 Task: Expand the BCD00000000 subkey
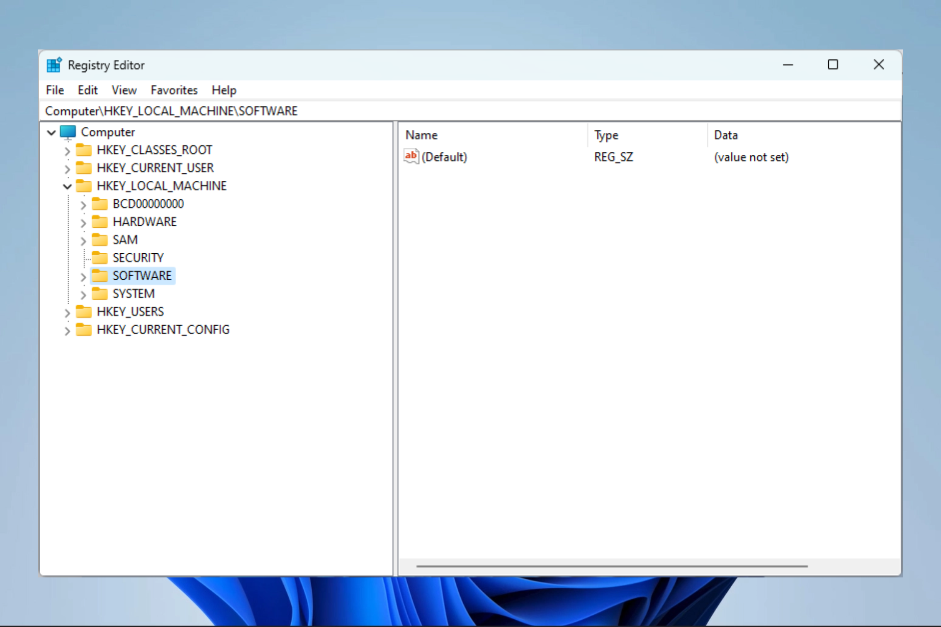[x=83, y=205]
